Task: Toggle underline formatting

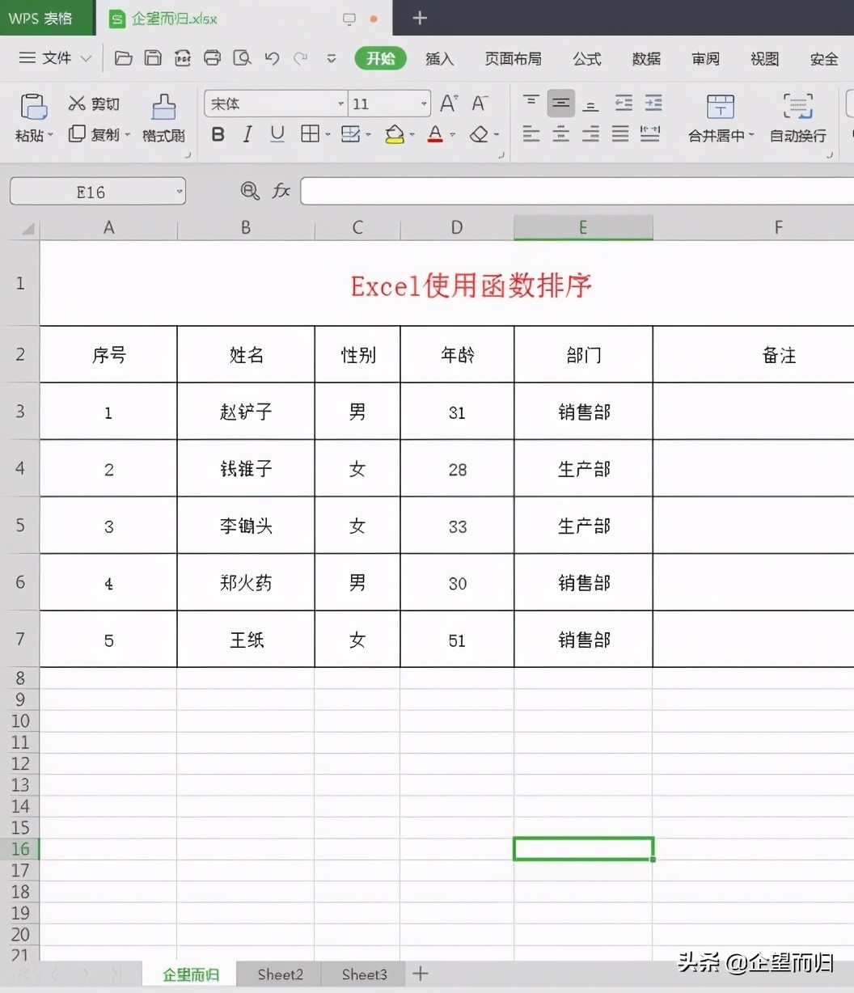Action: (277, 134)
